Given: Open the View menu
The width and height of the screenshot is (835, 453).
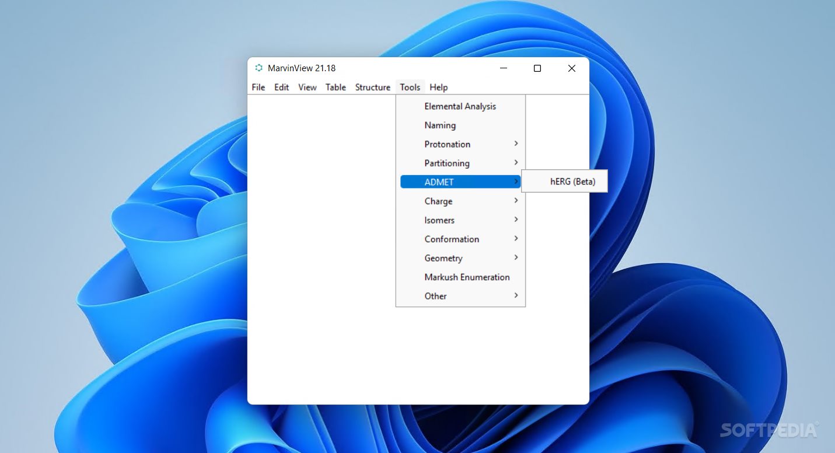Looking at the screenshot, I should (307, 87).
